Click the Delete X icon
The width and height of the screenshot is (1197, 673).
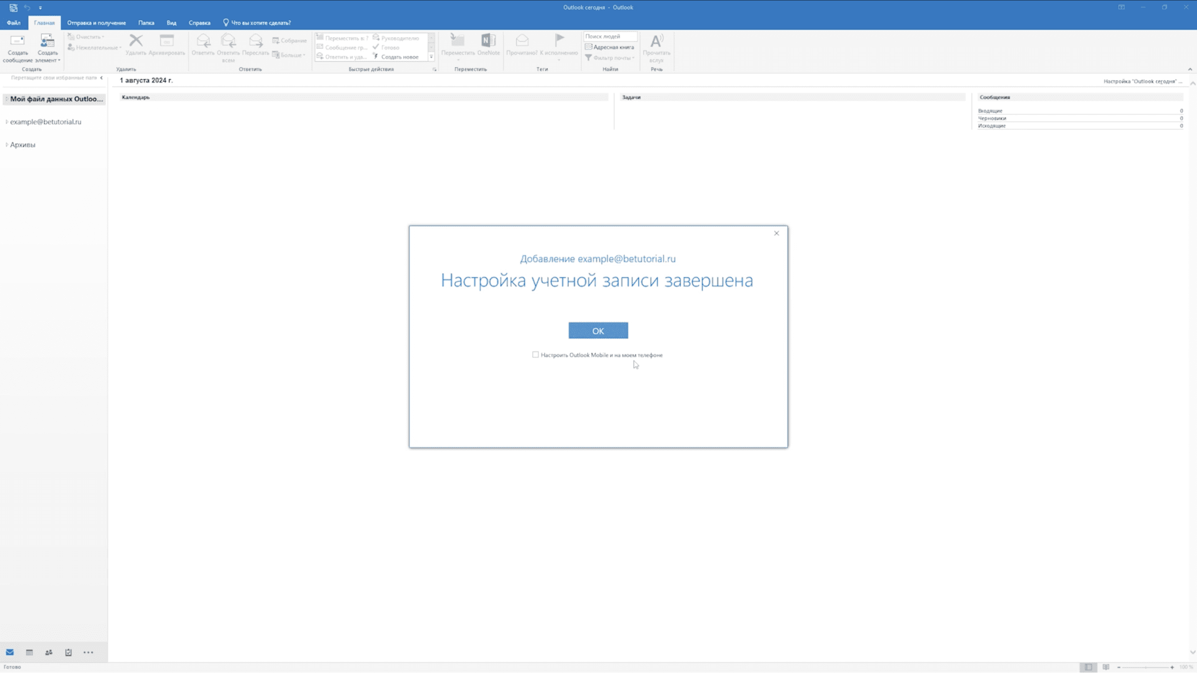(136, 41)
